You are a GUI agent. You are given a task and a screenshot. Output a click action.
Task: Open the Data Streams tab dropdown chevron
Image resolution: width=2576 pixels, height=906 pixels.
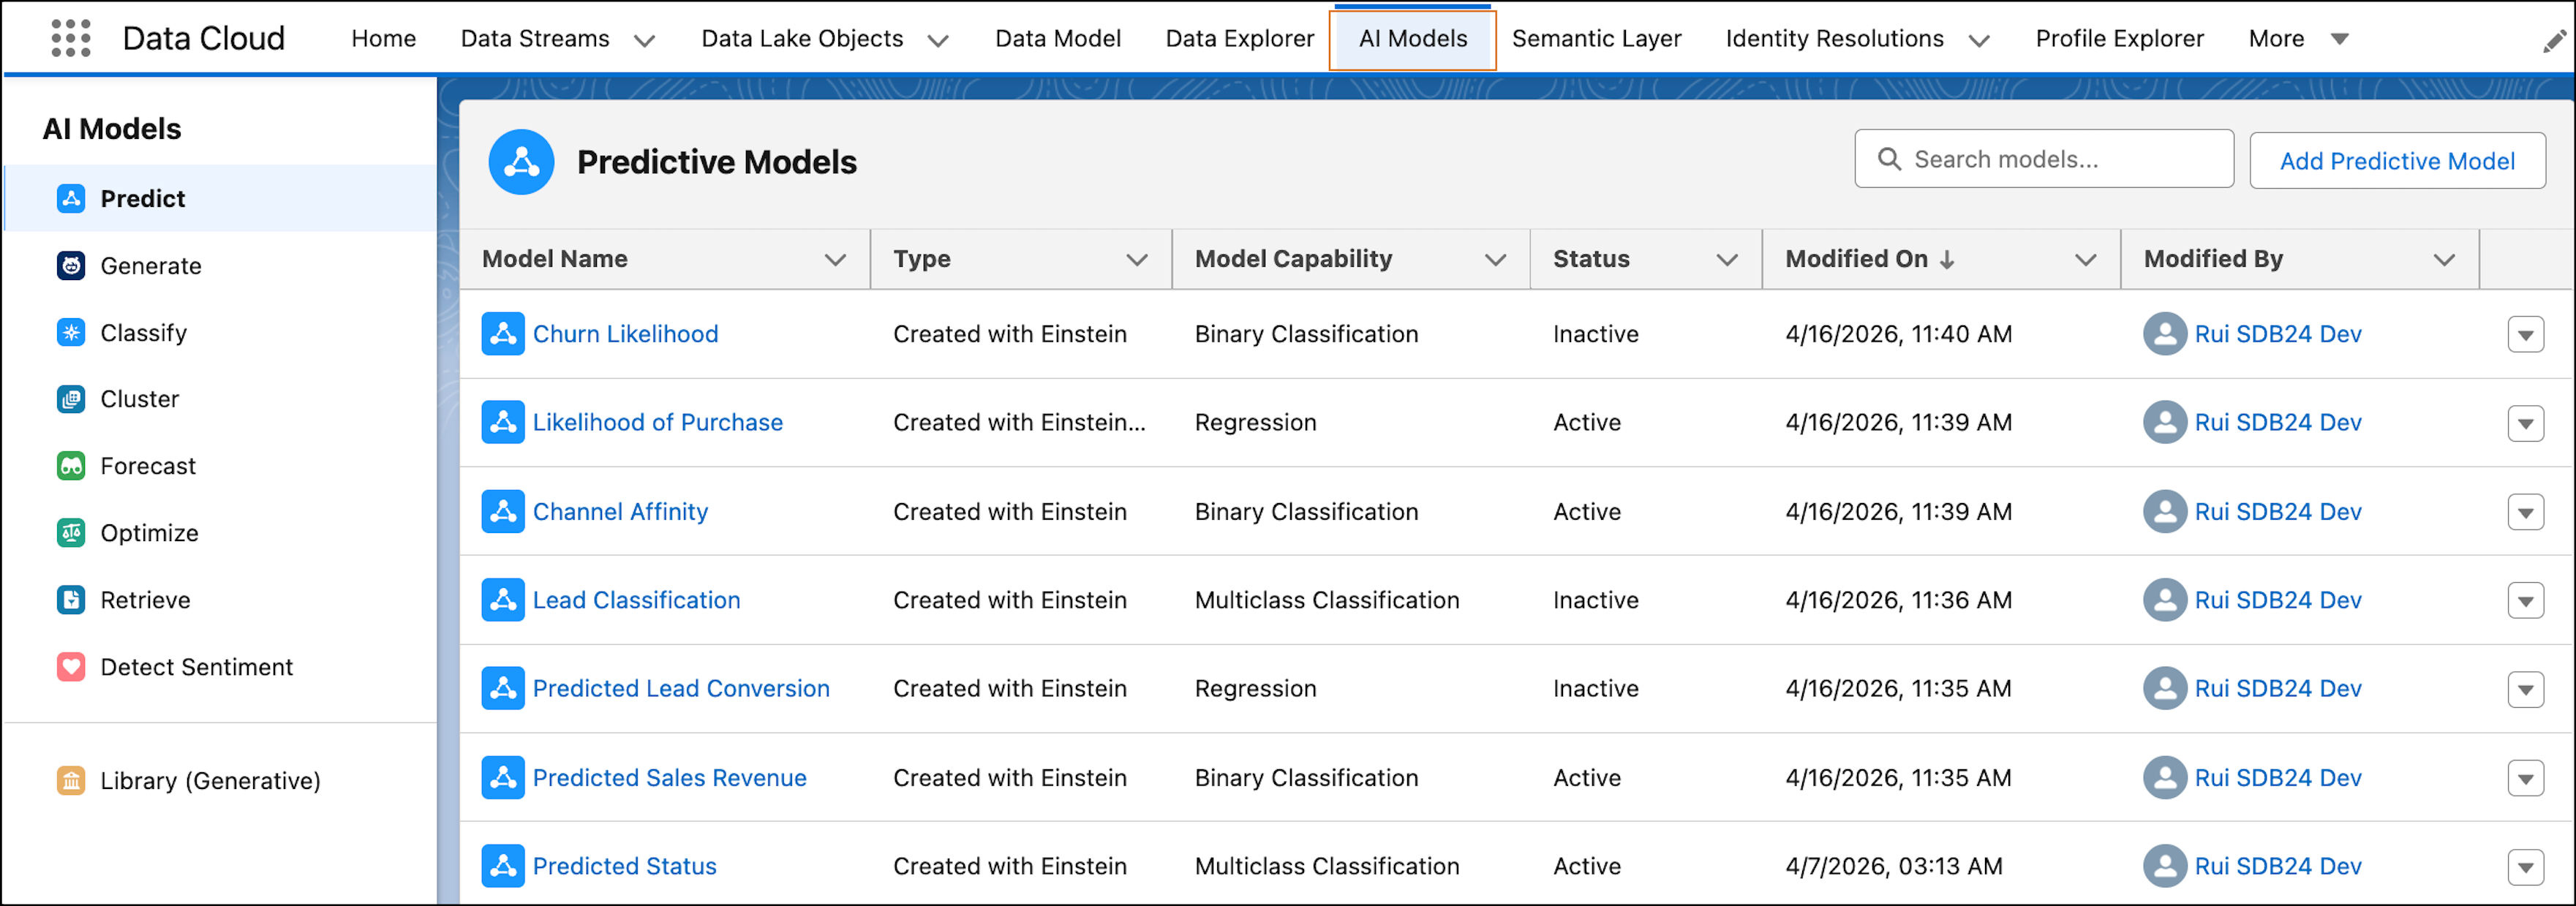click(645, 40)
